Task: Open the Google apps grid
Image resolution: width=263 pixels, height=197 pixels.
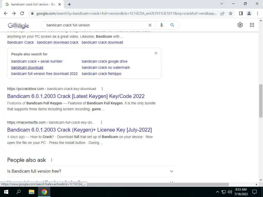Action: [x=252, y=25]
